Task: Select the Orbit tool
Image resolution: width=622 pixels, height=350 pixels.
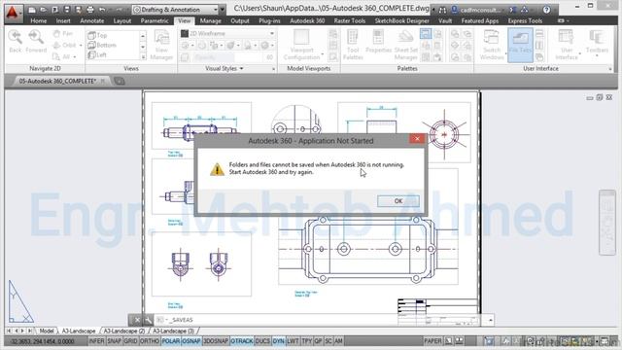Action: tap(65, 46)
